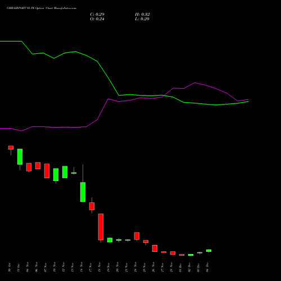281x281 pixels.
Task: Select the red candlestick for 24 Nov
Action: [137, 236]
